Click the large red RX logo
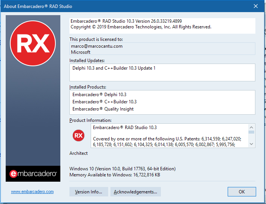 pyautogui.click(x=33, y=44)
